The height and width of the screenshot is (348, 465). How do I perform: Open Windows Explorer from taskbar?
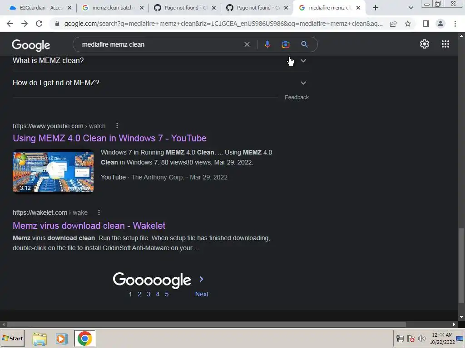[40, 338]
